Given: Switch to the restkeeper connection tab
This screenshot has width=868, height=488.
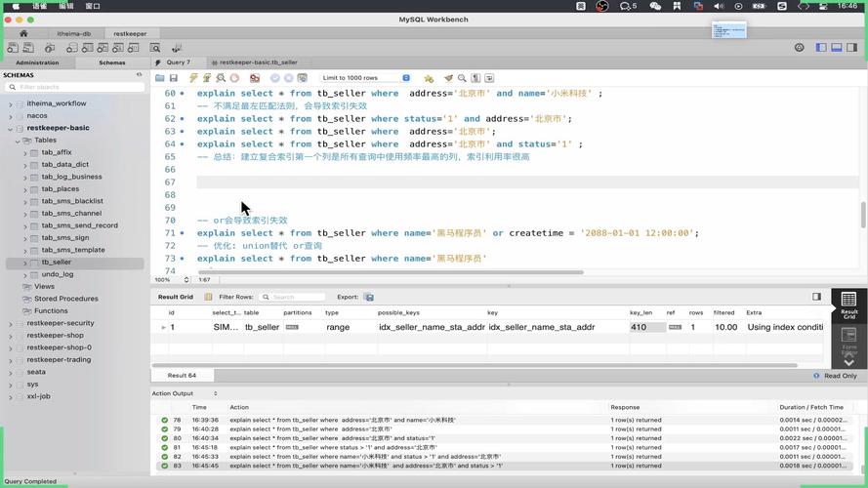Looking at the screenshot, I should (130, 34).
